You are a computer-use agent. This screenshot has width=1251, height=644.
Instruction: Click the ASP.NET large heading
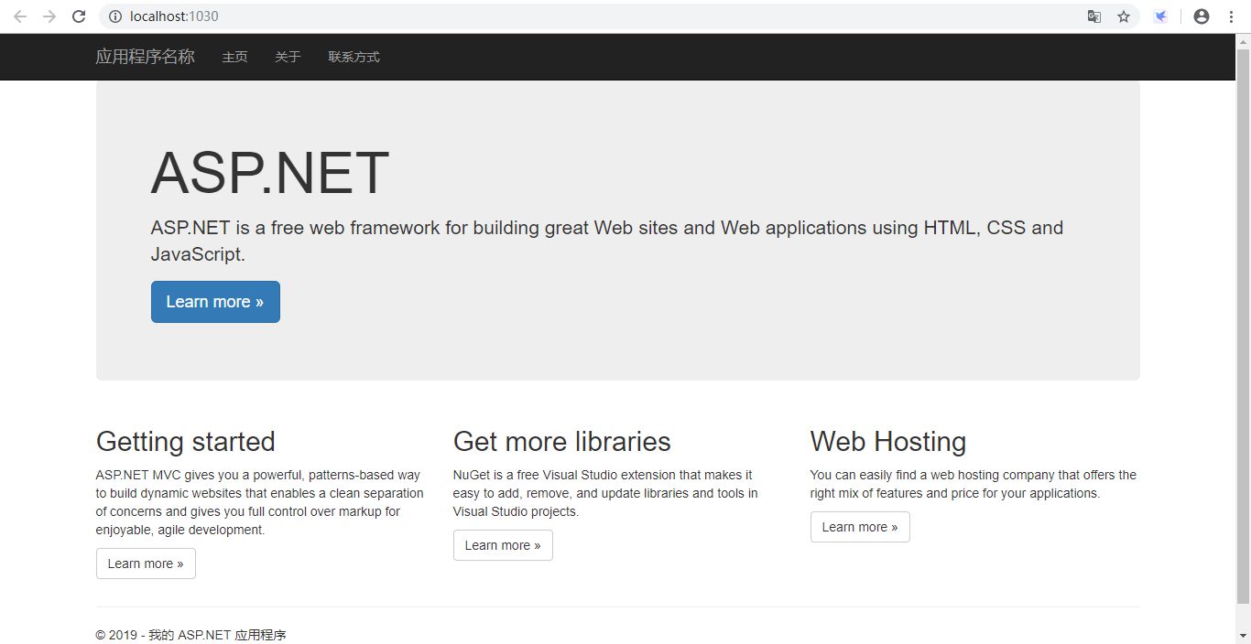tap(270, 173)
